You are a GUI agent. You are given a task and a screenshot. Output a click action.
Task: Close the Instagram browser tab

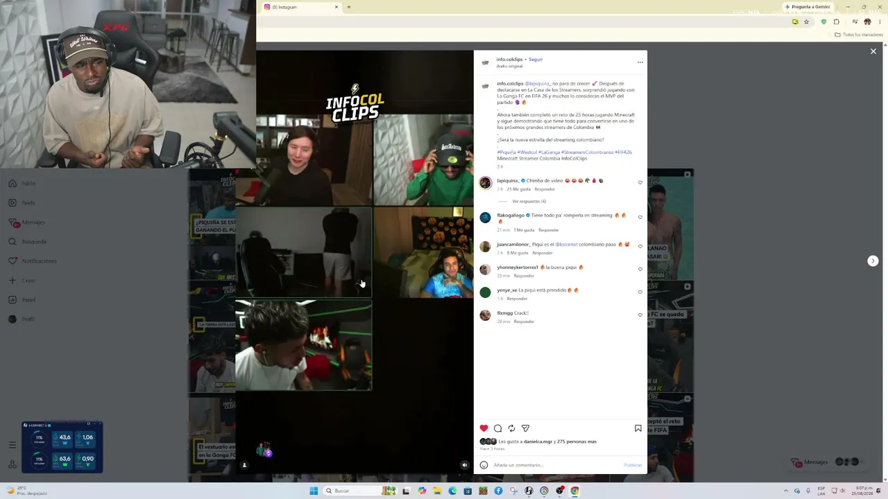pos(336,7)
